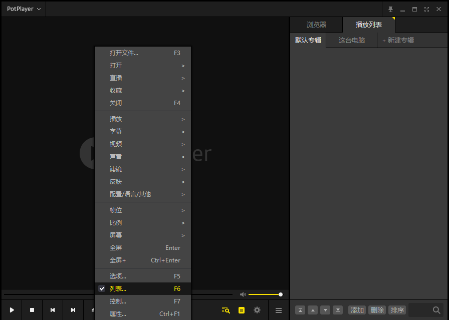This screenshot has height=320, width=449.
Task: Create album via + 新建专辑
Action: pos(398,40)
